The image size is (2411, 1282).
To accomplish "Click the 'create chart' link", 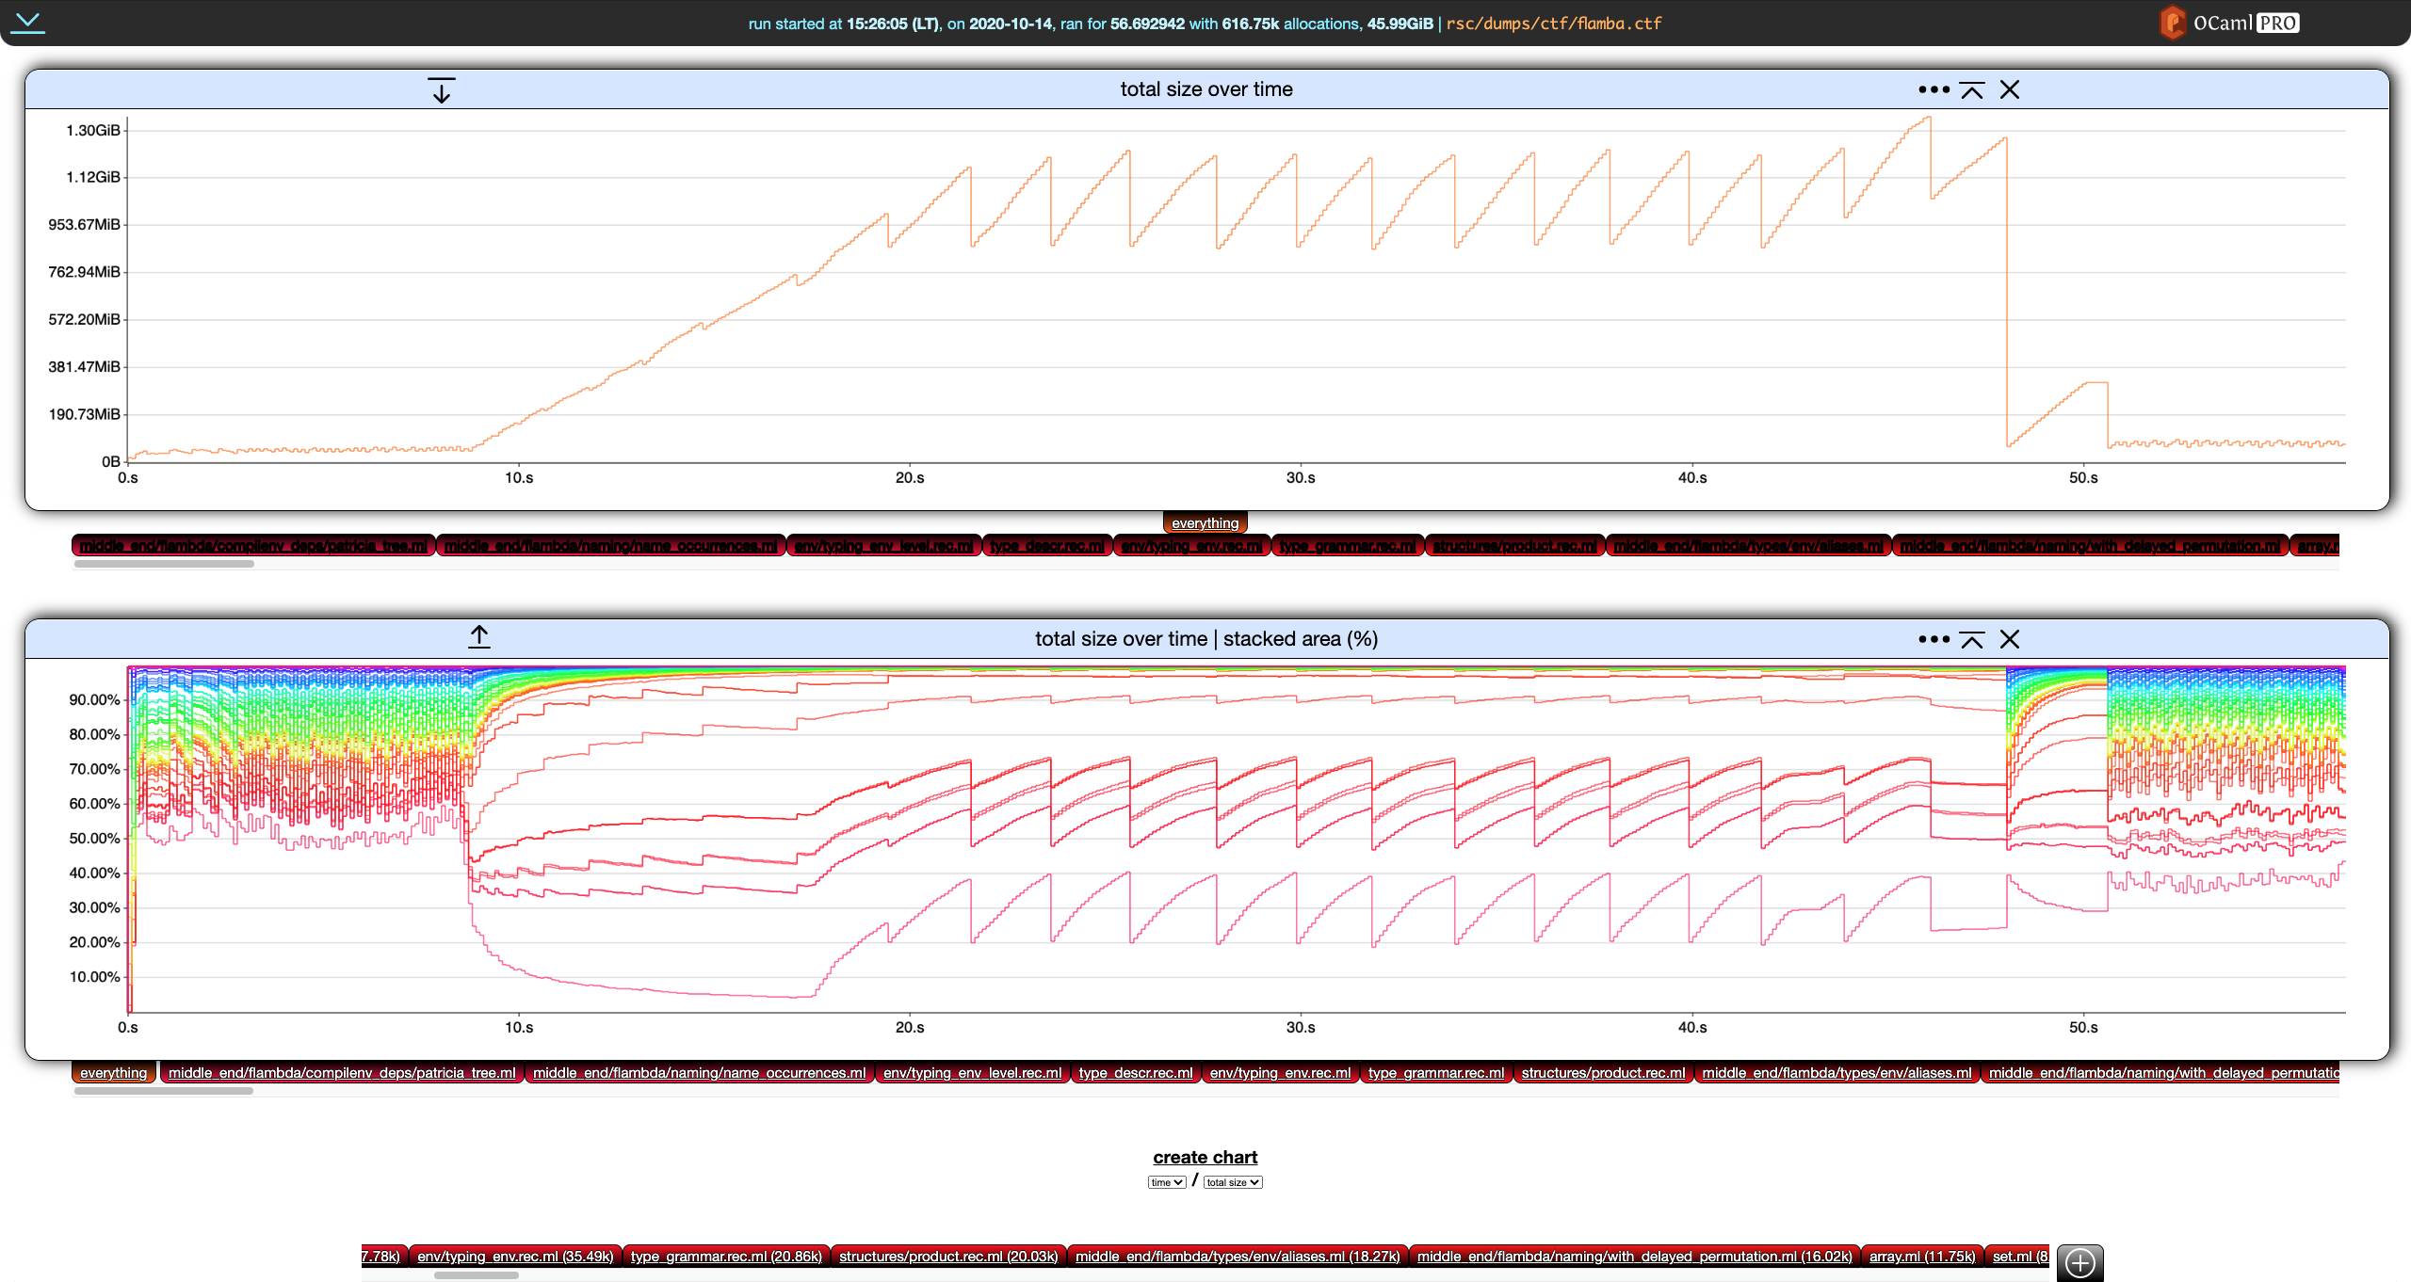I will click(x=1205, y=1157).
